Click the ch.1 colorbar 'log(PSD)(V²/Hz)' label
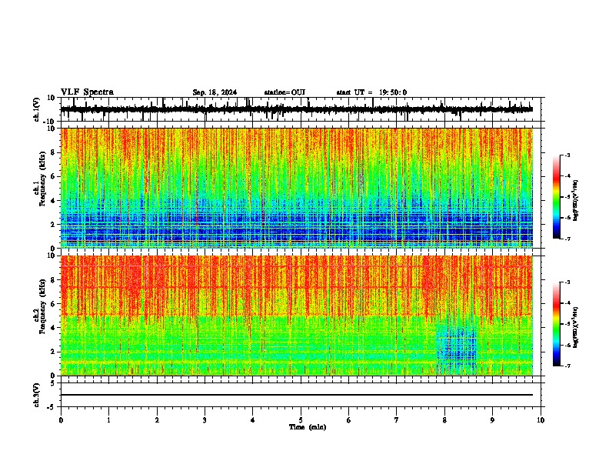 576,201
